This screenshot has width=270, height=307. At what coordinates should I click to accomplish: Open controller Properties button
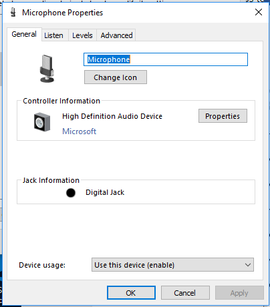click(x=223, y=116)
